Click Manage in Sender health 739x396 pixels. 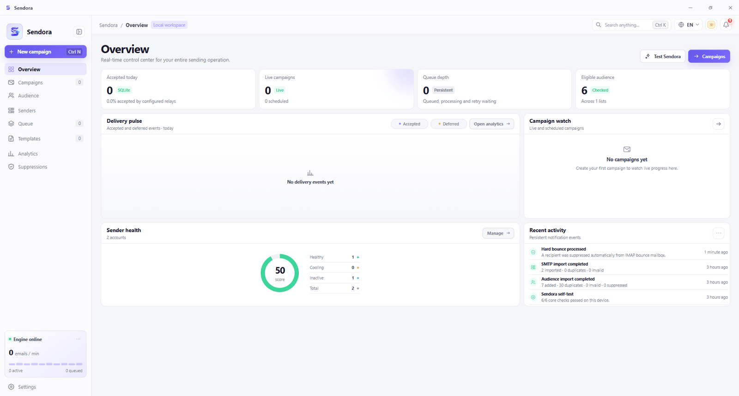[x=498, y=233]
